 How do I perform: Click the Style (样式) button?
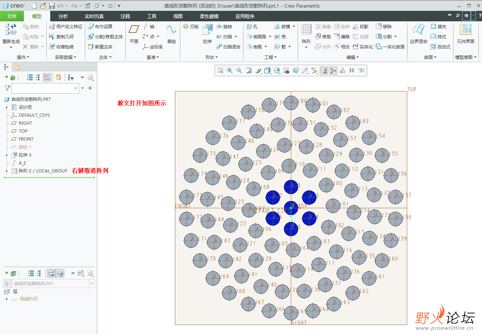click(x=438, y=37)
